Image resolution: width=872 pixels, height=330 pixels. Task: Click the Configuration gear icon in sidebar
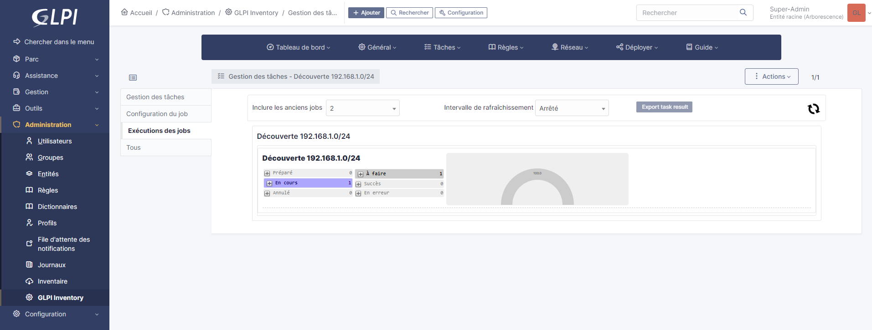[16, 314]
